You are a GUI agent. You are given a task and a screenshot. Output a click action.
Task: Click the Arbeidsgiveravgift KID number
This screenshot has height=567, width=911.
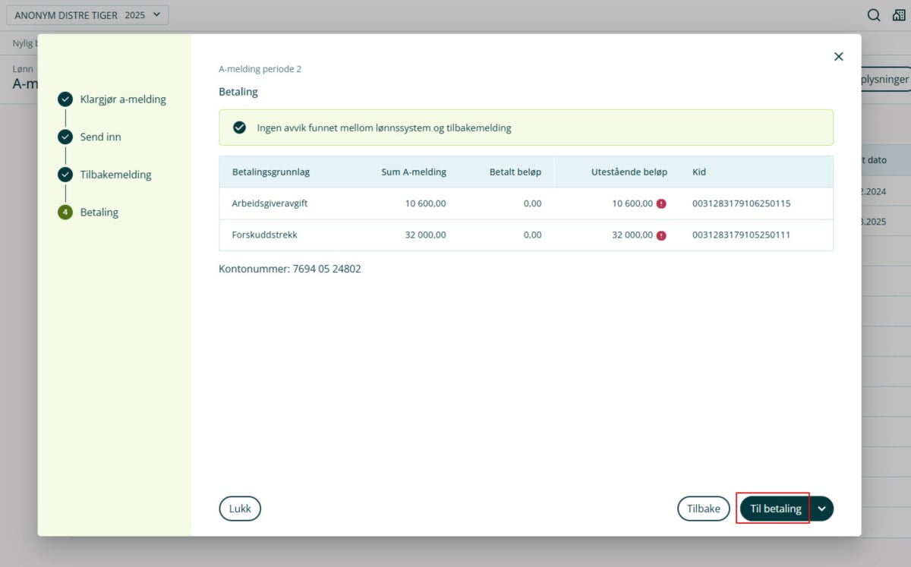(741, 203)
